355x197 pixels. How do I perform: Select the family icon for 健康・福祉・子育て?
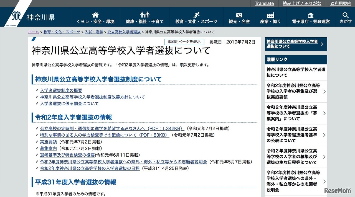pyautogui.click(x=145, y=14)
